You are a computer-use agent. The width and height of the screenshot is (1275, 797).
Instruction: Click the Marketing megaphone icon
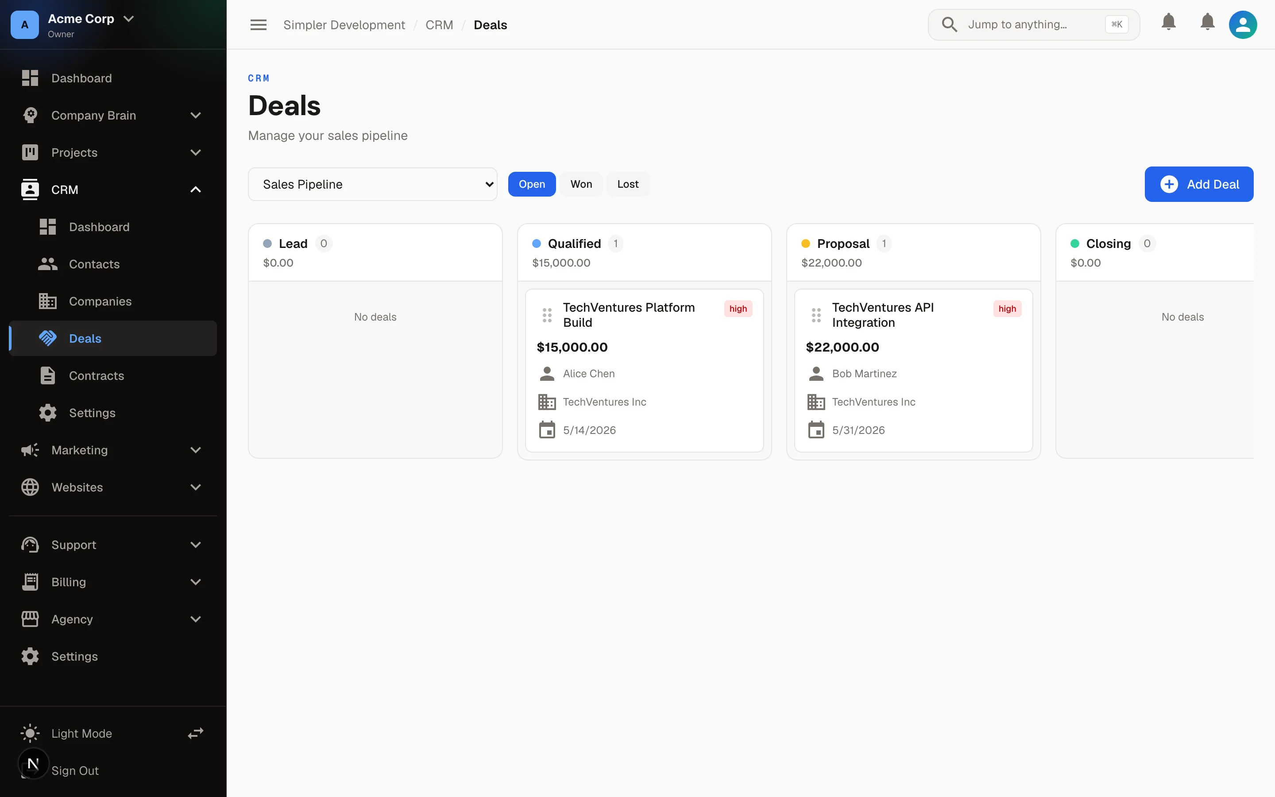(30, 450)
